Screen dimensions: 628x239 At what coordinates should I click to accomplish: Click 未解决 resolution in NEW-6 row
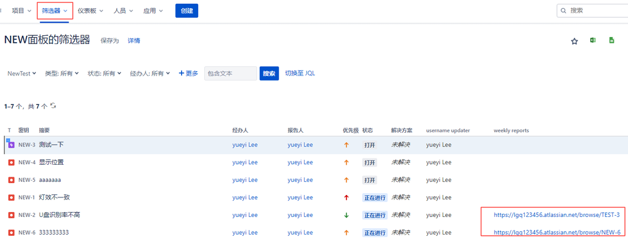tap(400, 233)
